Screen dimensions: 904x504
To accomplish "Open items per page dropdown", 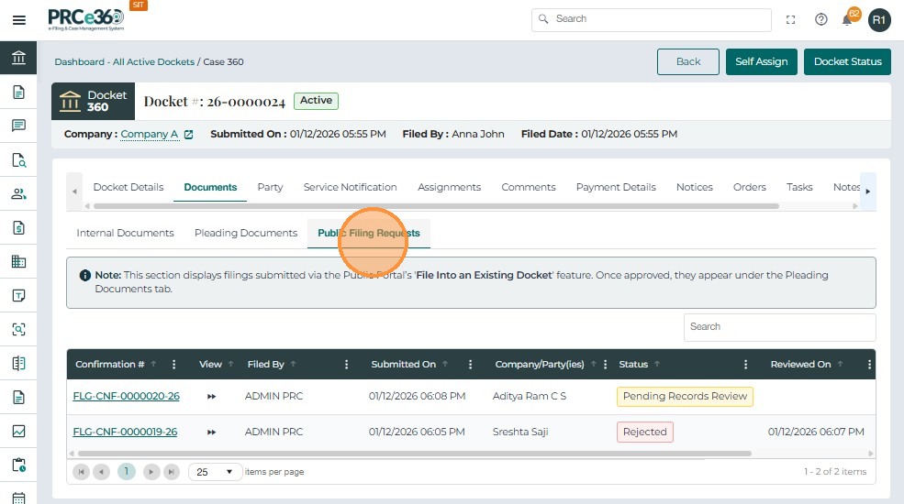I will coord(216,472).
